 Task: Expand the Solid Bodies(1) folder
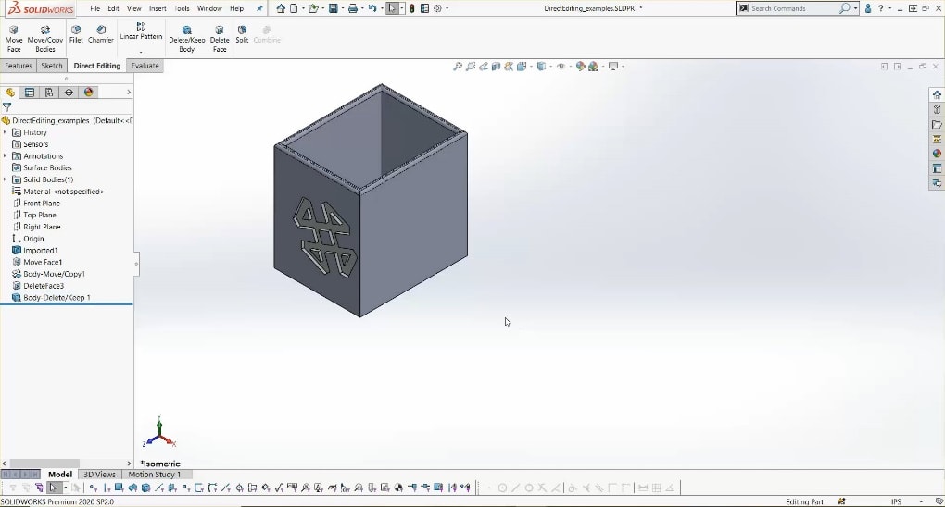click(6, 179)
